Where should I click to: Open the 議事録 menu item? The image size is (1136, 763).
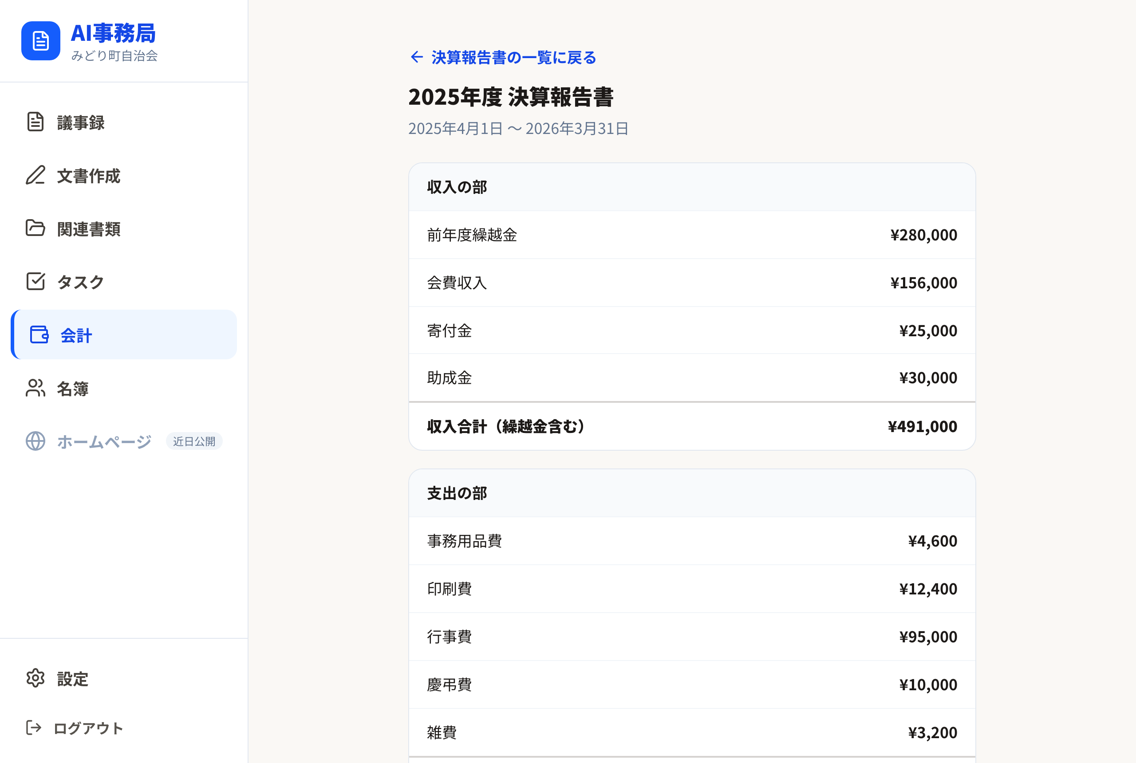click(x=124, y=122)
